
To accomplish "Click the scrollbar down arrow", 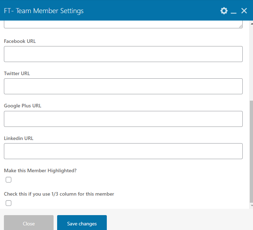I will (x=251, y=206).
